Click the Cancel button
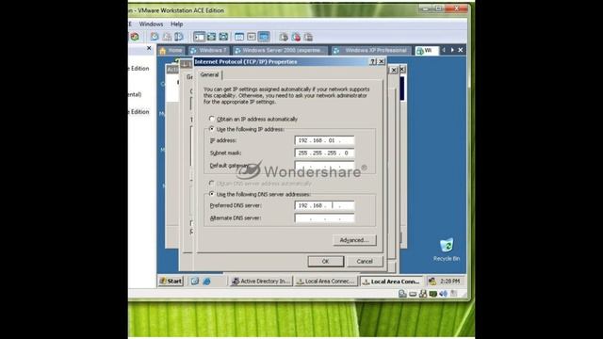 [365, 262]
